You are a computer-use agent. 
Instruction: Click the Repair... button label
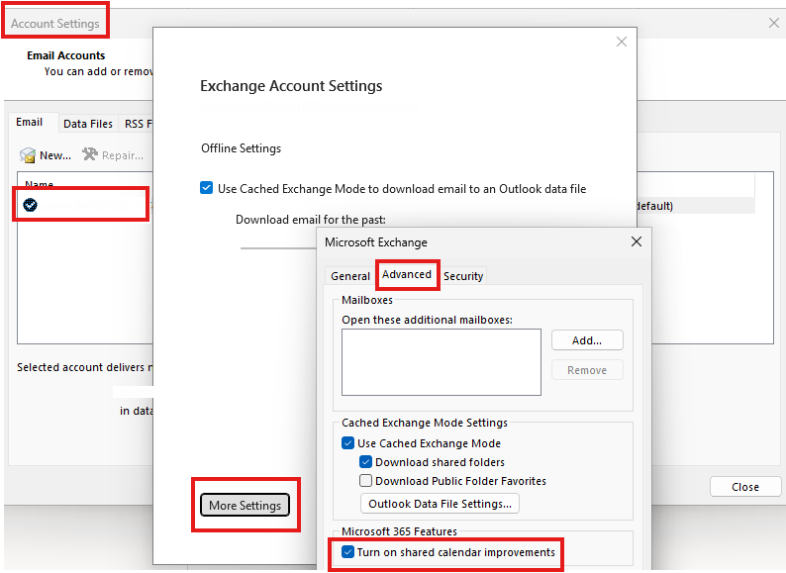click(x=123, y=155)
